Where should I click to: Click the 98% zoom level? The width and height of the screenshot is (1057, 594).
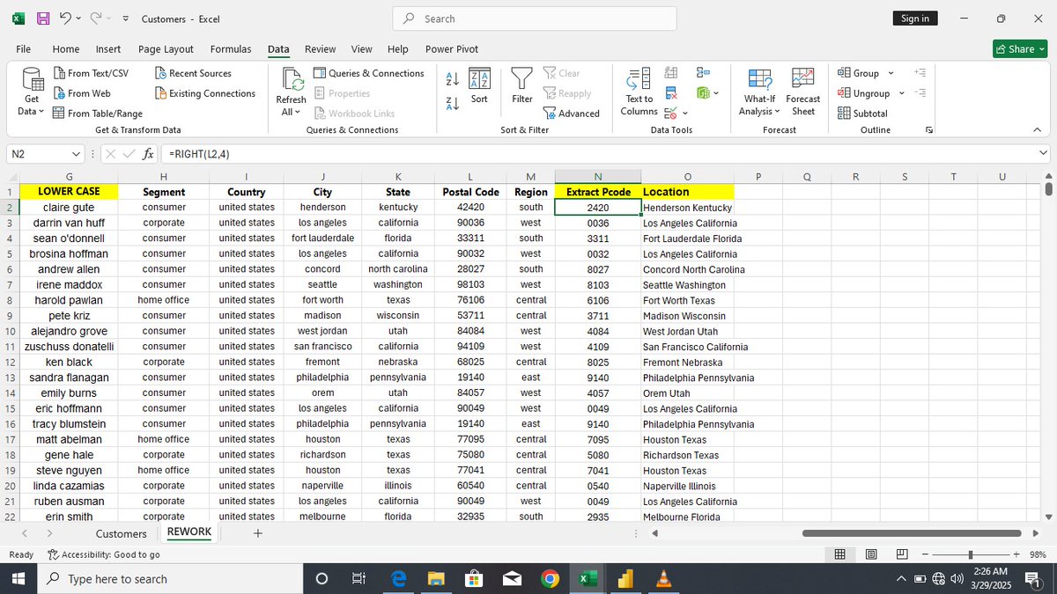(1037, 554)
